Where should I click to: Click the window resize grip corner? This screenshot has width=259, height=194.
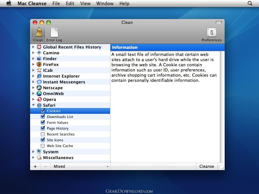coord(222,167)
